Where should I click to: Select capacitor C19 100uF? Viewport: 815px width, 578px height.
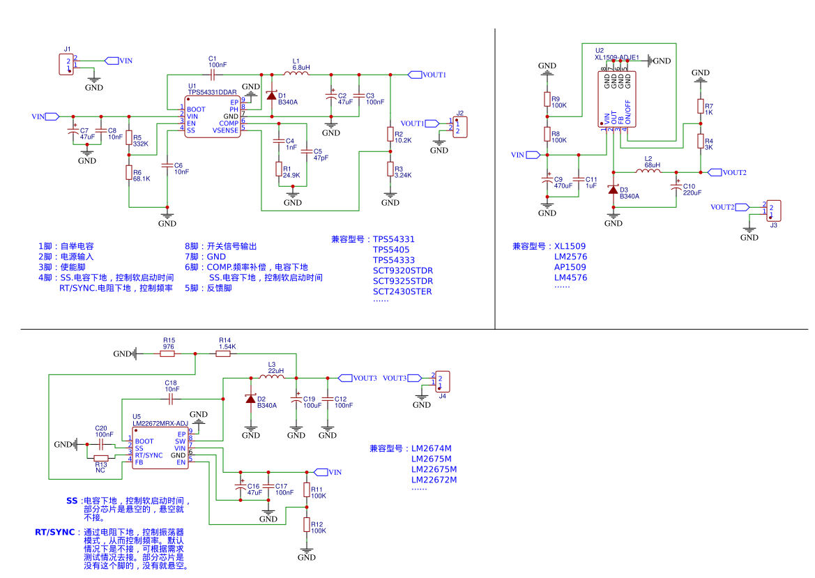(296, 400)
